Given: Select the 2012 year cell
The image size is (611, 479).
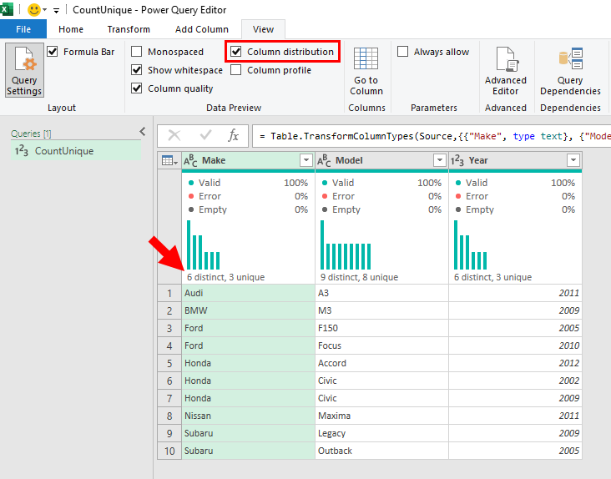Looking at the screenshot, I should tap(515, 363).
